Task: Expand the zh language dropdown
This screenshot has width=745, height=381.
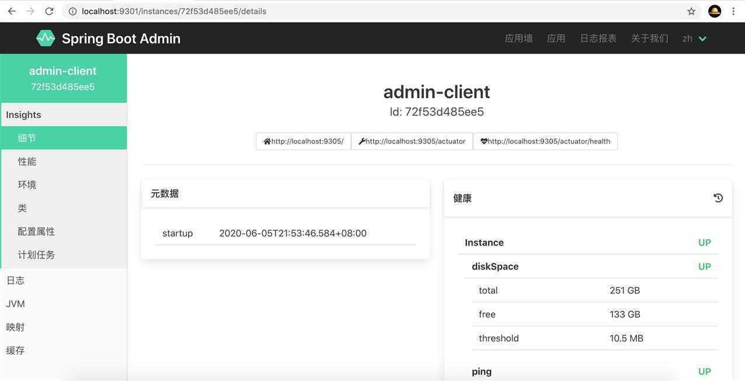Action: click(x=695, y=39)
